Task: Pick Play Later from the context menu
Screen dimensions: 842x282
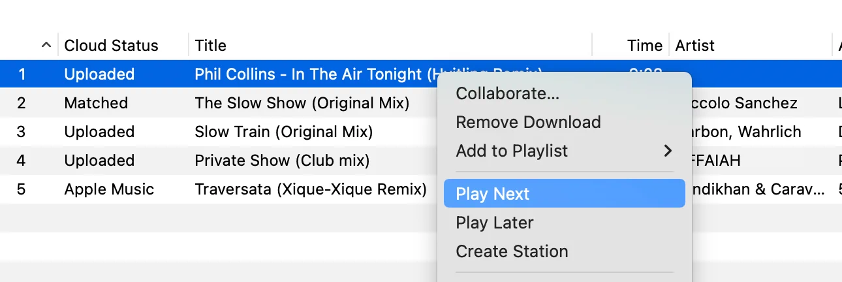Action: click(x=494, y=223)
